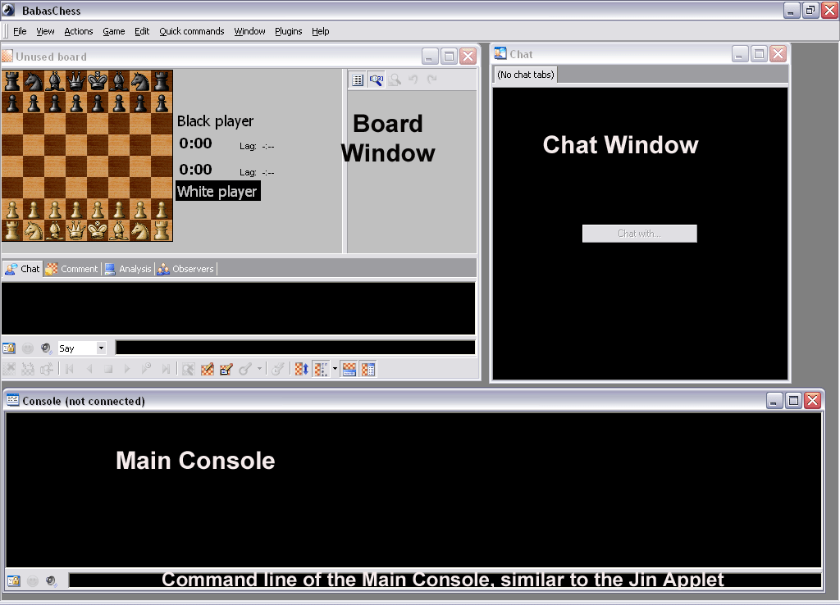Click the greyed magnifier position search icon
Screen dimensions: 840x605
click(x=395, y=80)
